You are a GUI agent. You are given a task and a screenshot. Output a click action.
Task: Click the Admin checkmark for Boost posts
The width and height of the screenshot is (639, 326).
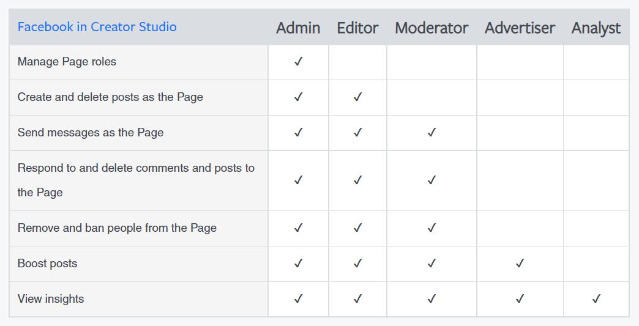tap(298, 264)
